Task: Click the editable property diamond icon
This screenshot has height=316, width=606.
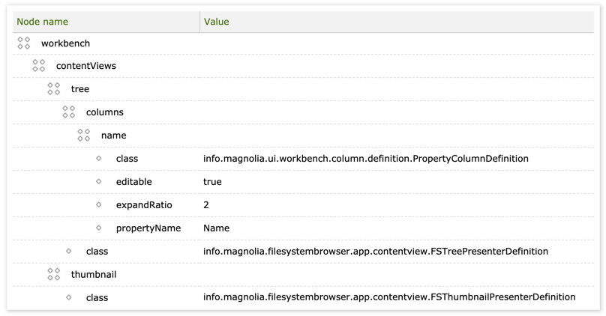Action: pos(99,182)
